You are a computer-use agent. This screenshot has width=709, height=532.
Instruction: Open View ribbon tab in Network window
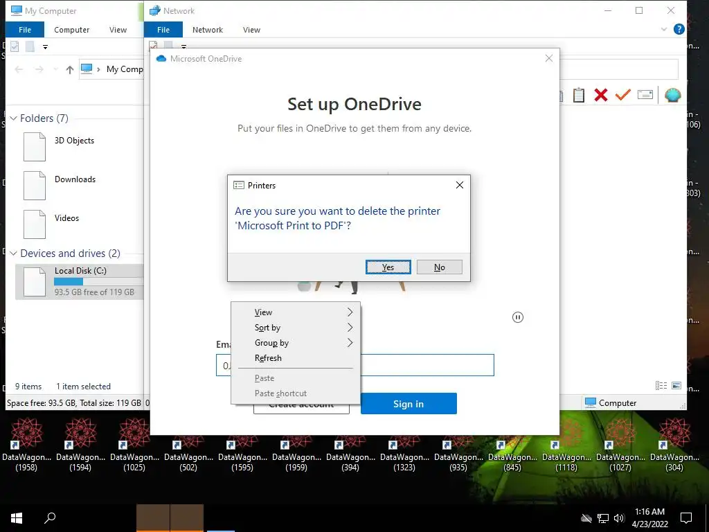coord(251,30)
